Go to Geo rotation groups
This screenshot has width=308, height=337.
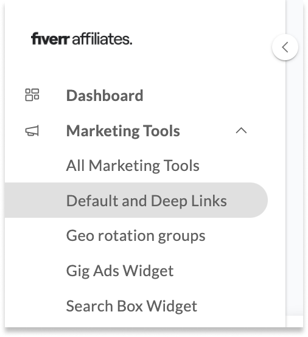point(136,236)
